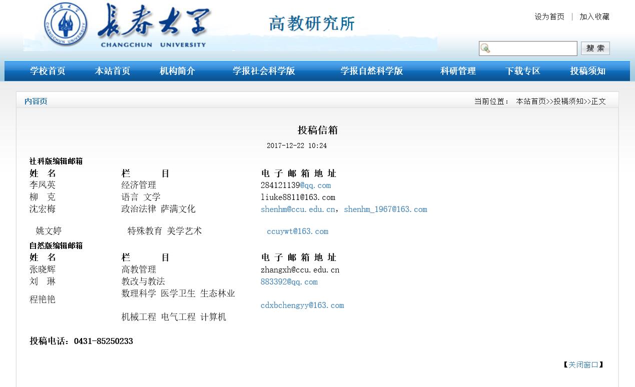This screenshot has width=635, height=387.
Task: Click the 关闭窗口 close window link
Action: pyautogui.click(x=583, y=365)
